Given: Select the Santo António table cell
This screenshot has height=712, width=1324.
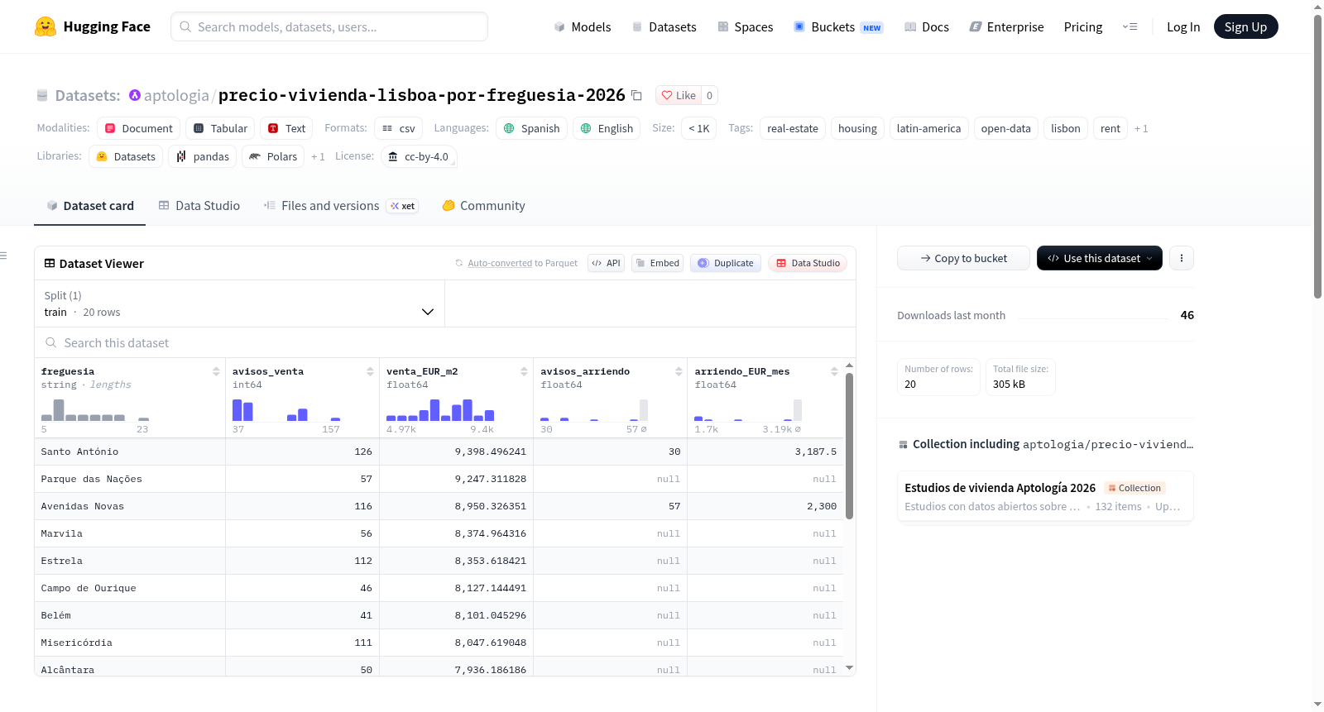Looking at the screenshot, I should pos(130,452).
